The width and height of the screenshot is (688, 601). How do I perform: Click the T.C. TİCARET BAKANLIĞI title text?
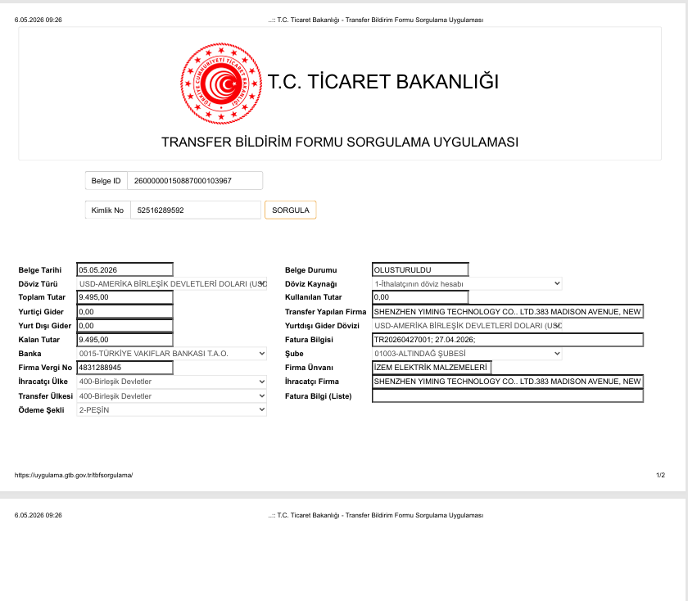tap(383, 82)
